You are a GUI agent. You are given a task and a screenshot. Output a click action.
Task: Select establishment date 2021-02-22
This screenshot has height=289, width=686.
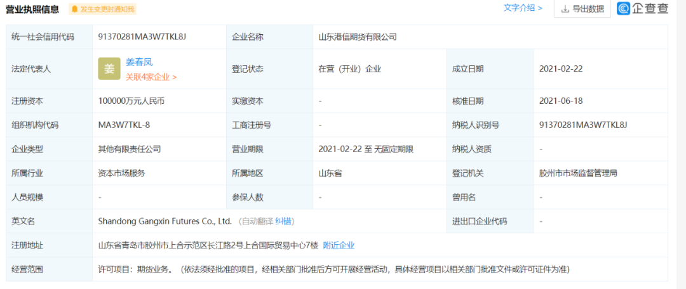tap(561, 68)
